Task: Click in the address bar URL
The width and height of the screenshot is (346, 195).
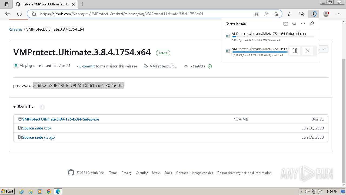Action: coord(122,14)
